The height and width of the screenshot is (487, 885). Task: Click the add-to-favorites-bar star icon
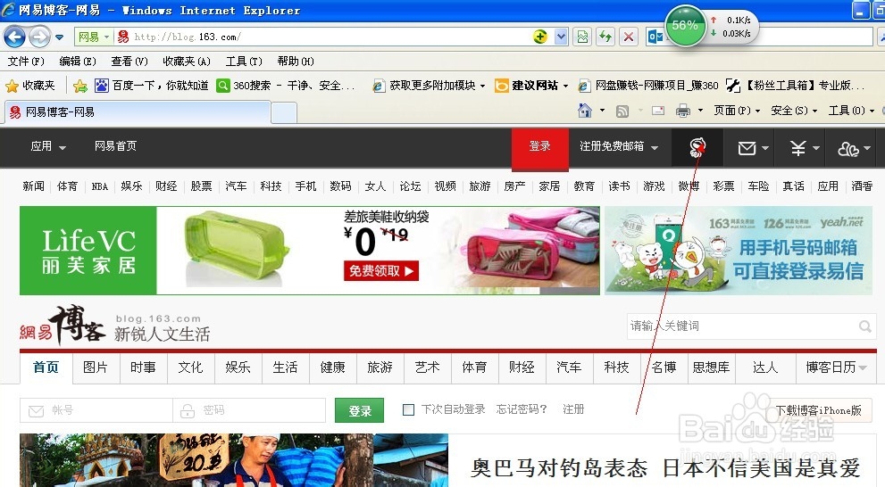pos(80,86)
